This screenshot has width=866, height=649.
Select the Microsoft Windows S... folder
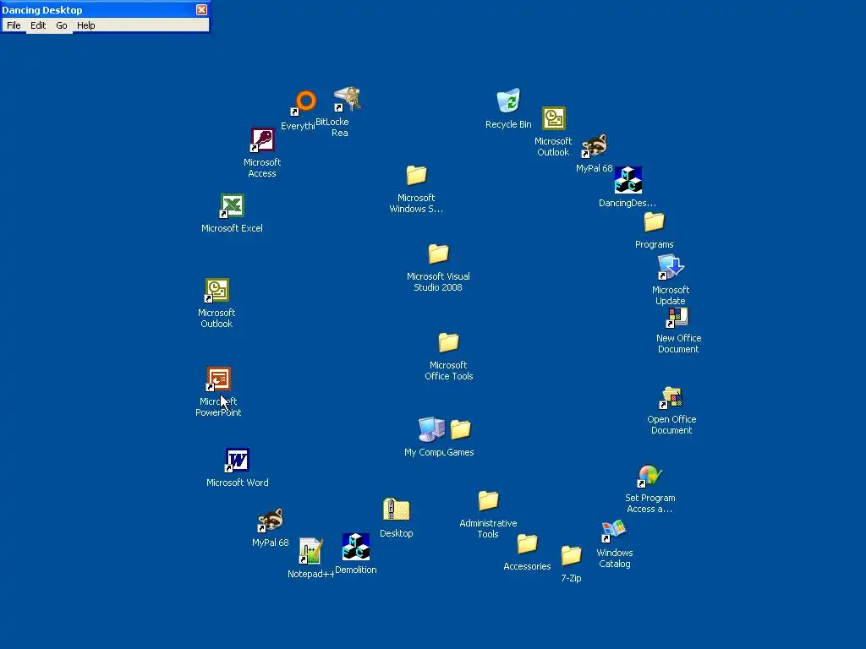(416, 176)
